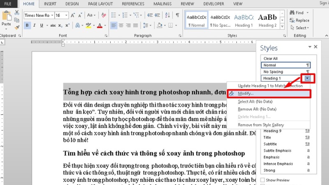The width and height of the screenshot is (329, 185).
Task: Click the Numbering list icon
Action: 125,15
